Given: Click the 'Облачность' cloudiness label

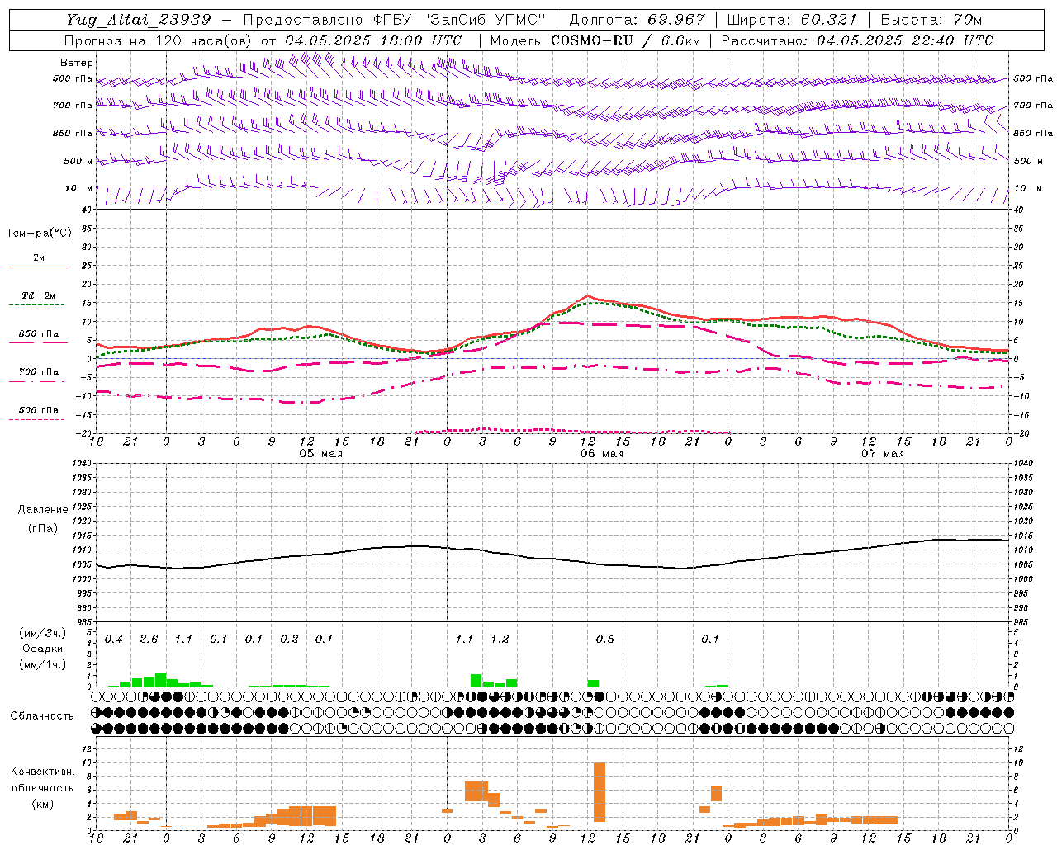Looking at the screenshot, I should [42, 715].
